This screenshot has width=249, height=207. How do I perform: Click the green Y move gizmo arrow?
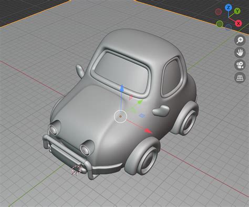[140, 102]
